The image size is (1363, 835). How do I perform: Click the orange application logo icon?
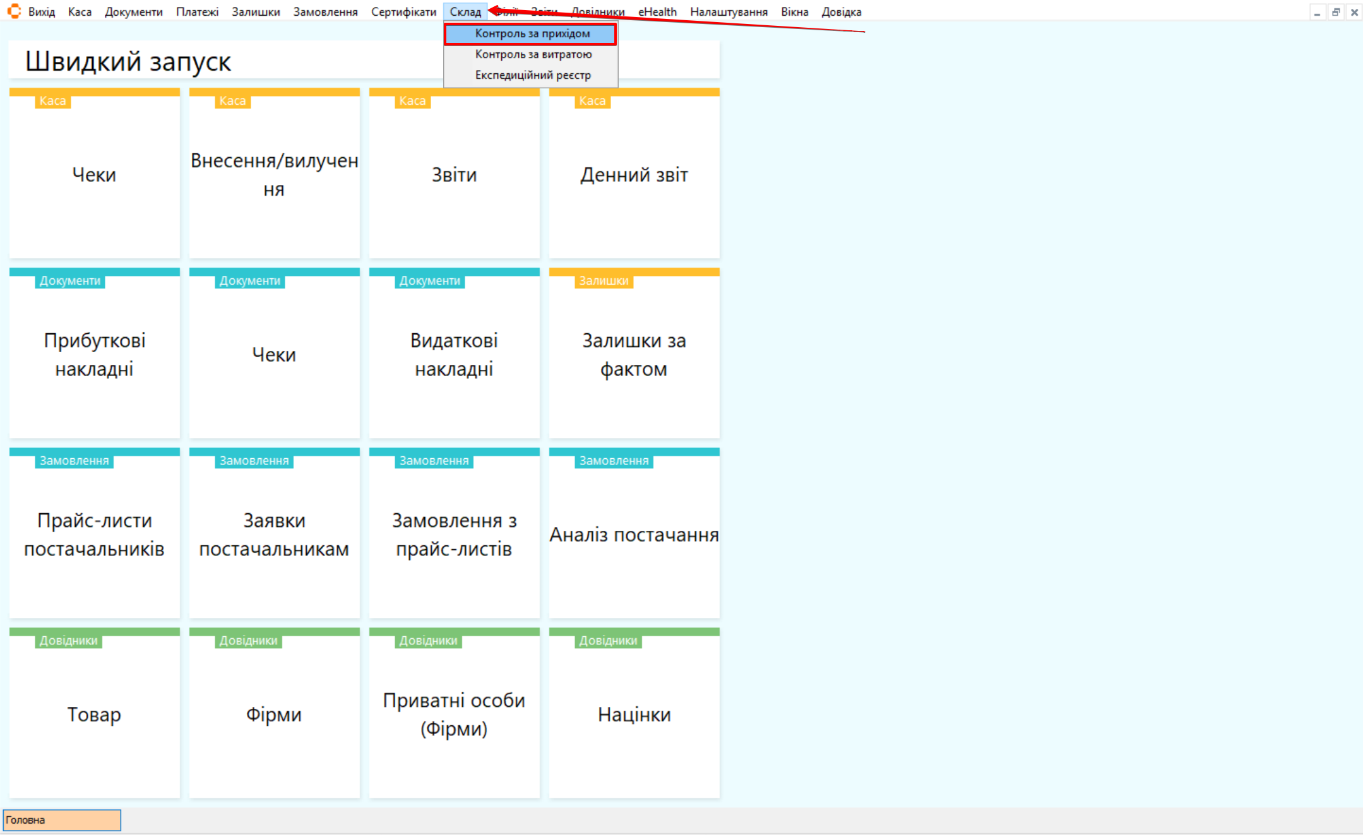14,11
